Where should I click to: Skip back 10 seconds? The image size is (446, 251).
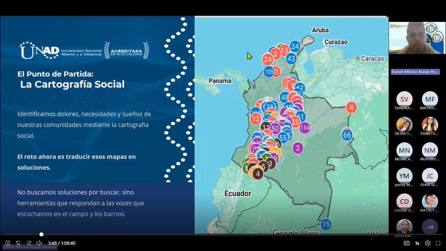pos(18,243)
